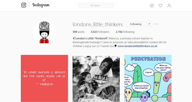Click the 599 posts count

tap(78, 32)
